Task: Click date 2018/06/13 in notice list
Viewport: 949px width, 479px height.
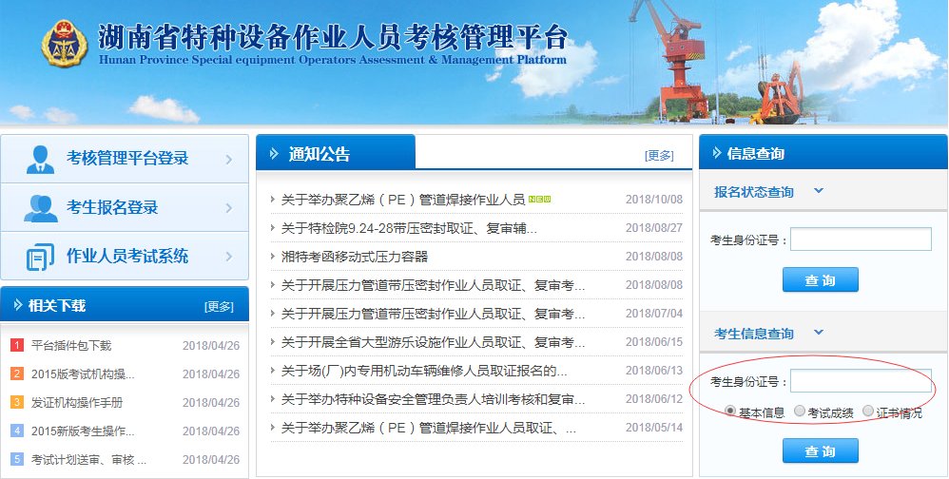Action: [x=653, y=370]
